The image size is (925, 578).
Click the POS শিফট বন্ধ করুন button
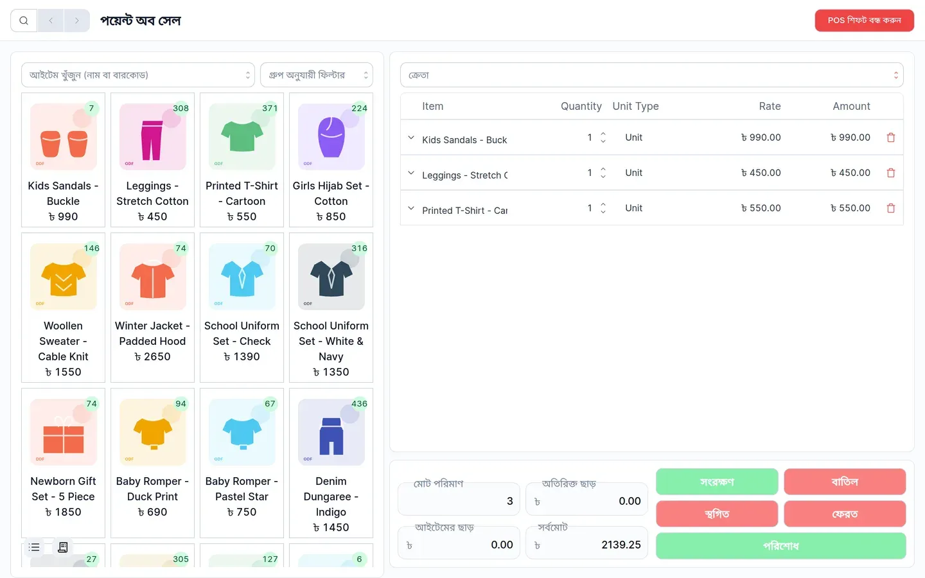pos(865,21)
